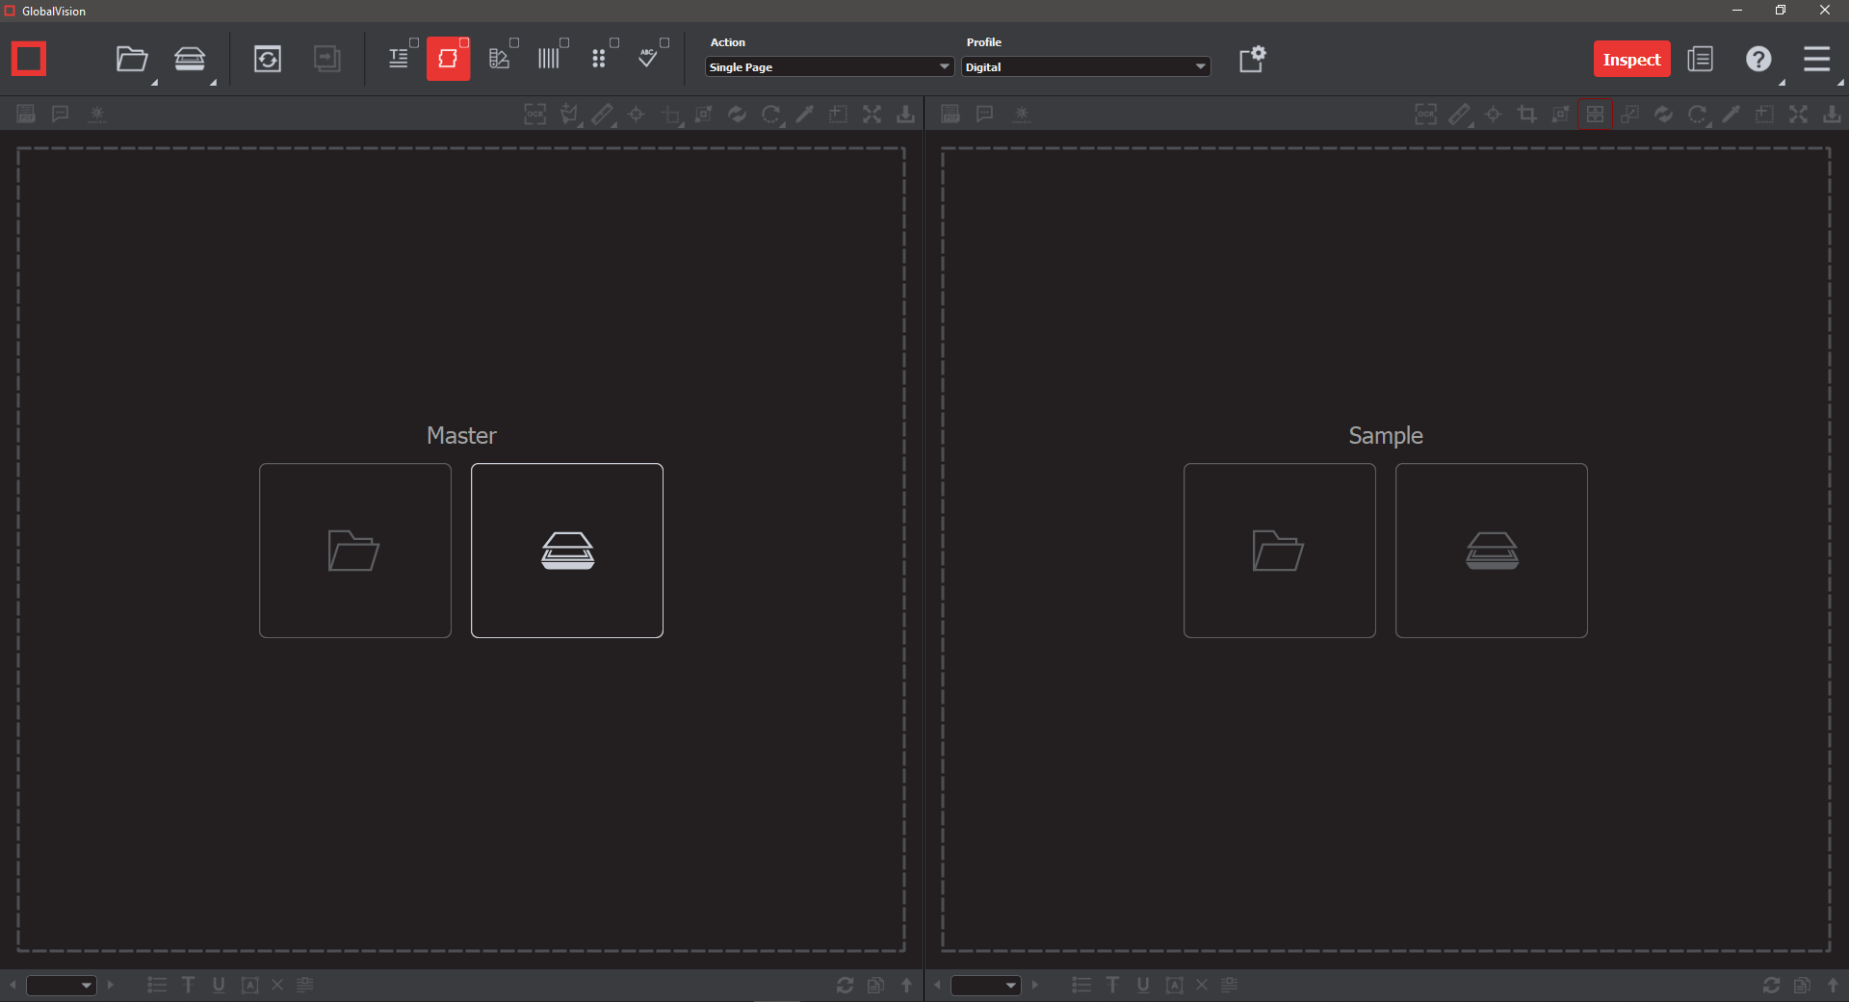The width and height of the screenshot is (1849, 1002).
Task: Toggle the checkbox on Spelling inspection mode
Action: 664,43
